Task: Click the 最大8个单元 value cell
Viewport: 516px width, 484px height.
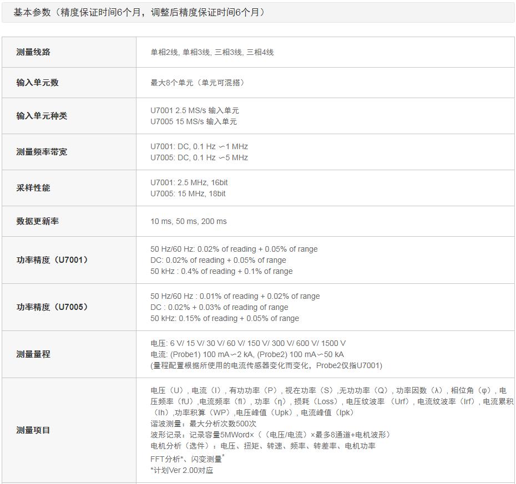Action: pos(198,83)
